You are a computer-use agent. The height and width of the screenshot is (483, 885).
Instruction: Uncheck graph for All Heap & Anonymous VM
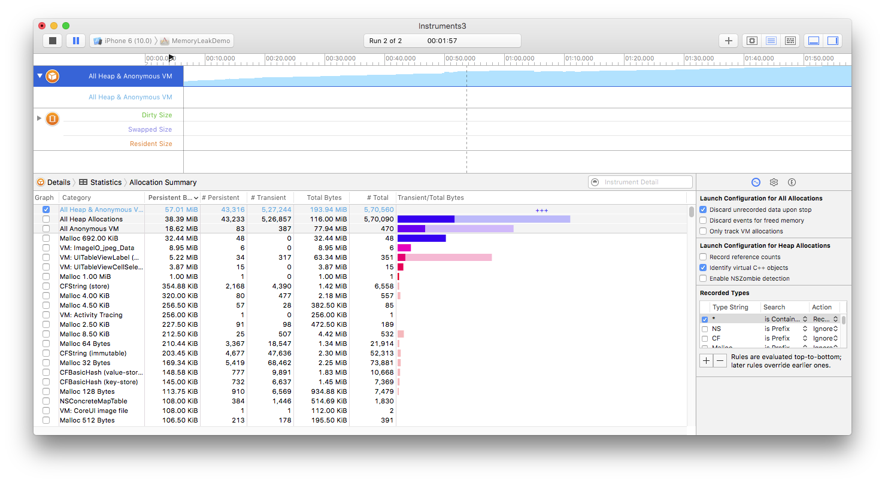pyautogui.click(x=46, y=209)
